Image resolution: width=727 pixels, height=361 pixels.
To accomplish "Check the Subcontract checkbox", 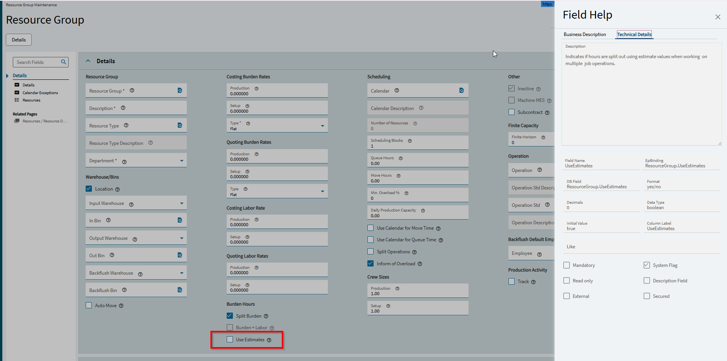I will pyautogui.click(x=512, y=112).
